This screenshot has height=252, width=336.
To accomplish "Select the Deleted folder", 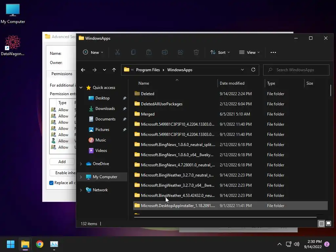I will [230, 94].
